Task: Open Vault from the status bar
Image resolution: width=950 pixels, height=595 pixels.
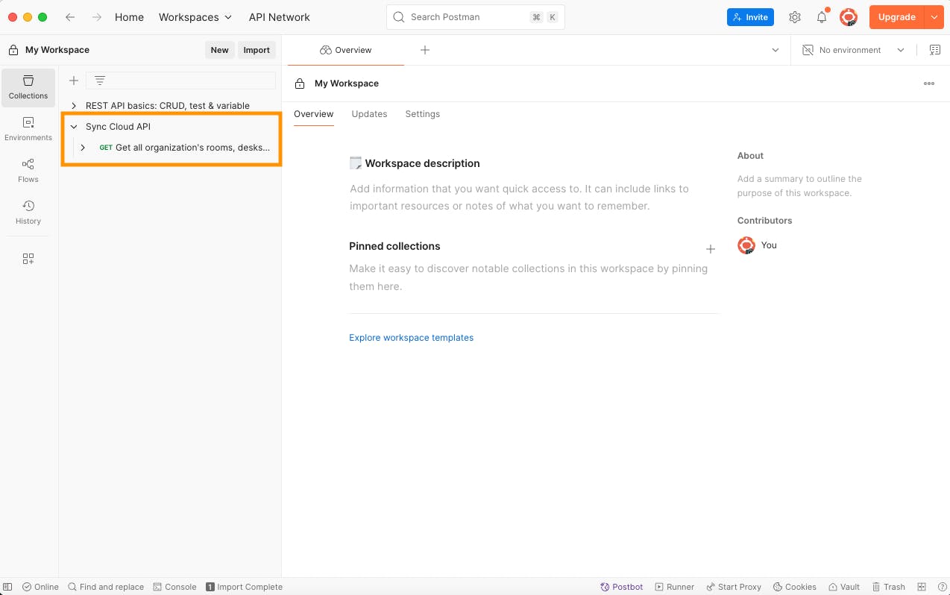Action: 843,587
